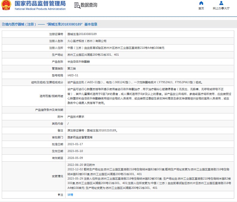Select effective date 2023-05-10
The width and height of the screenshot is (237, 202).
pos(75,151)
